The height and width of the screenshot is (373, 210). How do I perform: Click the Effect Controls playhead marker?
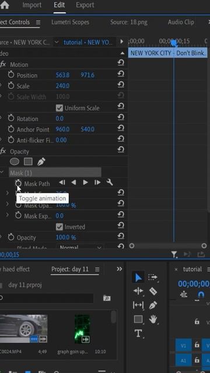pyautogui.click(x=174, y=43)
